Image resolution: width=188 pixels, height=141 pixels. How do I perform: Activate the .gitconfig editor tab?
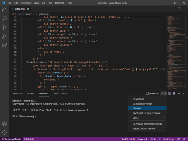pyautogui.click(x=19, y=9)
